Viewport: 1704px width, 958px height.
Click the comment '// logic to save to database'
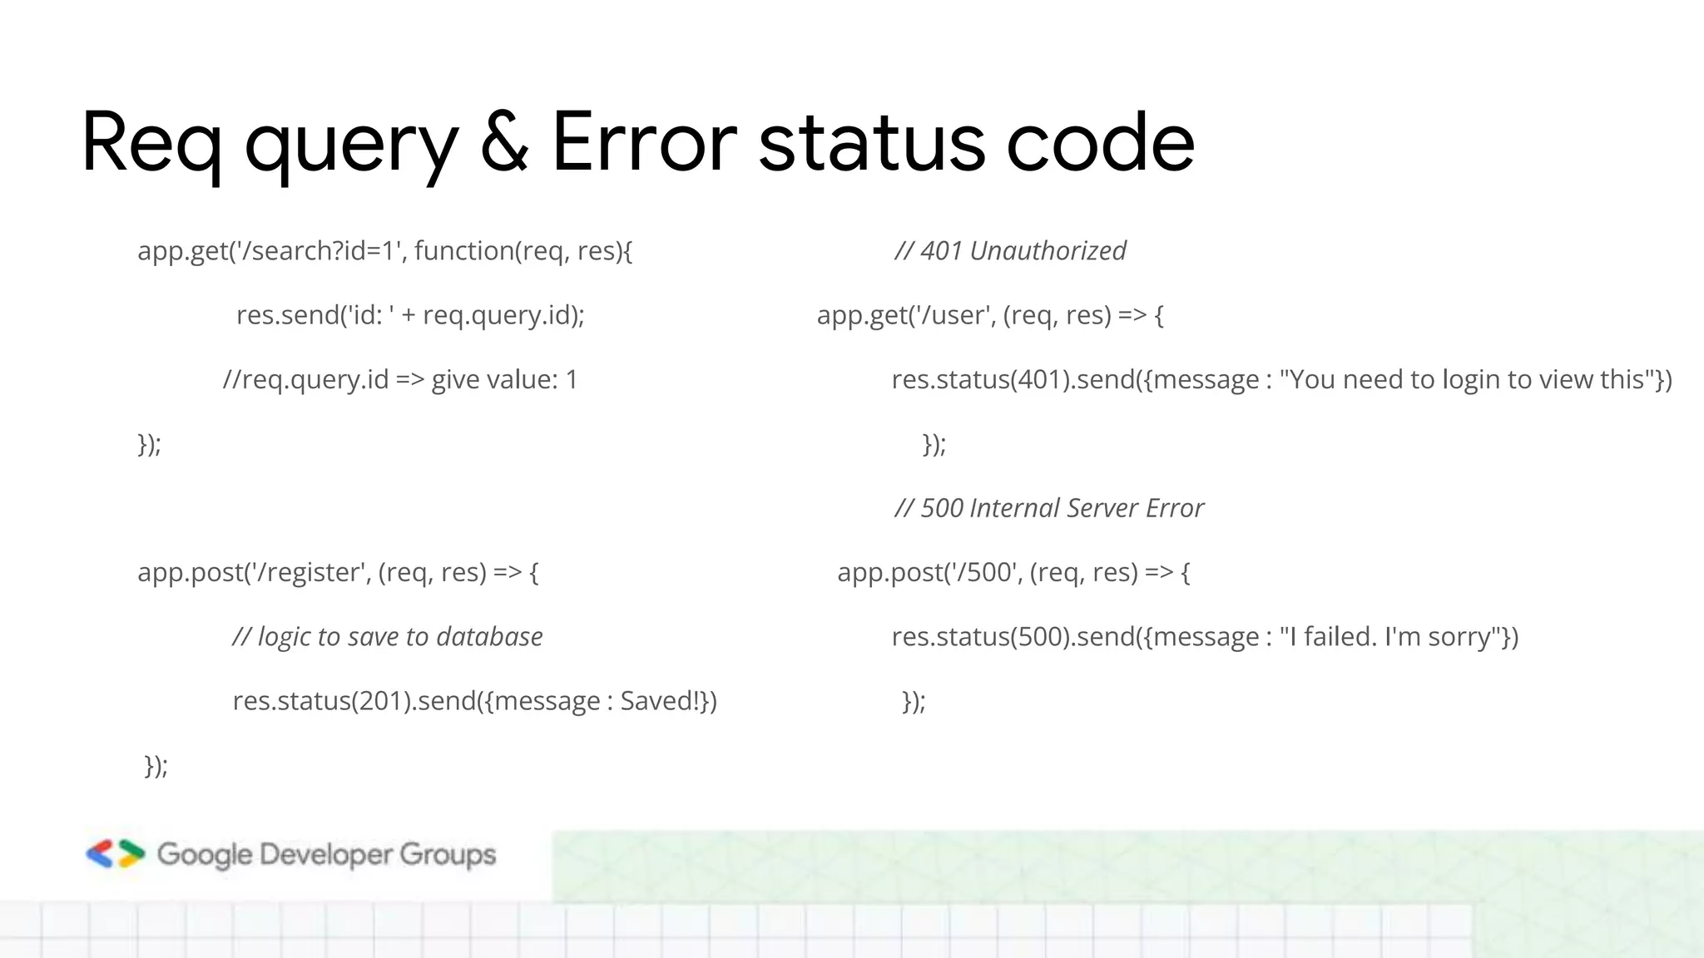[x=388, y=637]
